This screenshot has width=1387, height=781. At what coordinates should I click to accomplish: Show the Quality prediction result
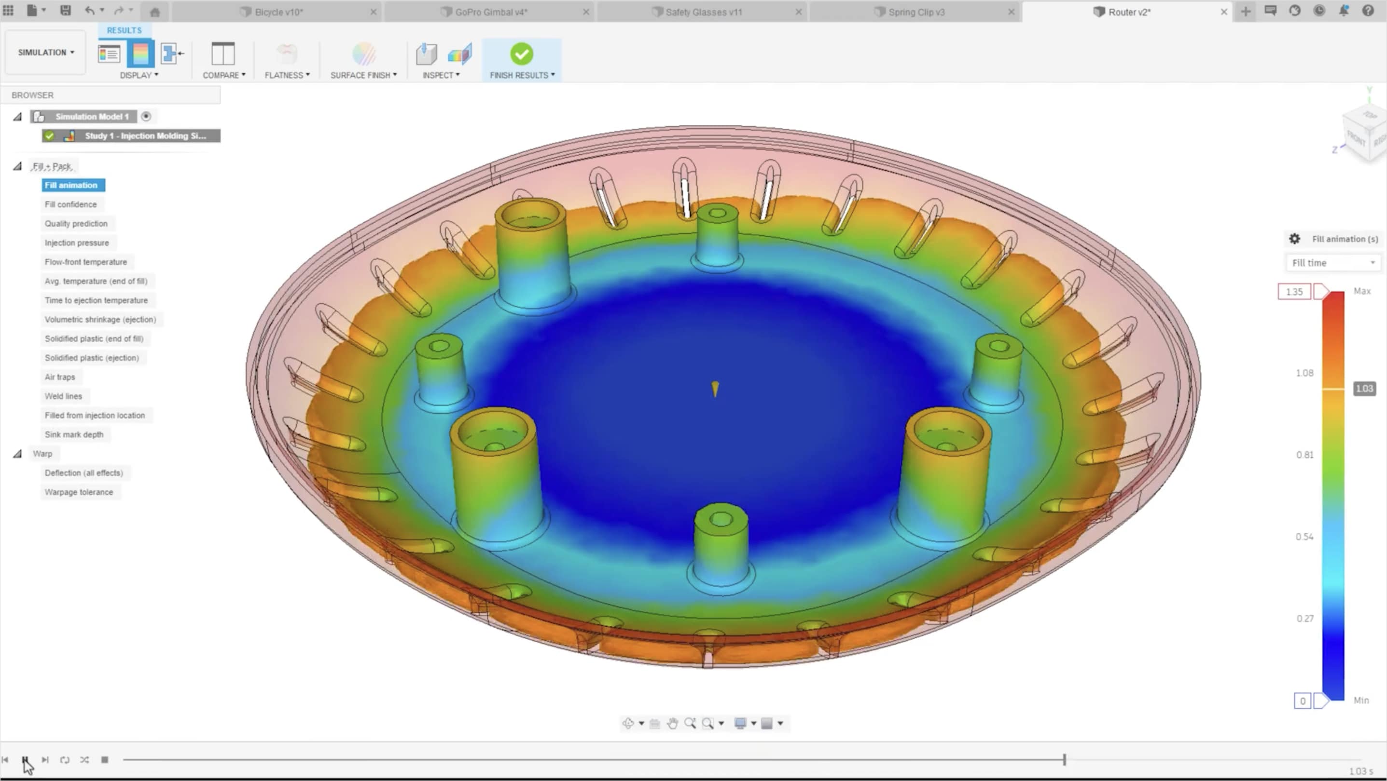coord(76,223)
